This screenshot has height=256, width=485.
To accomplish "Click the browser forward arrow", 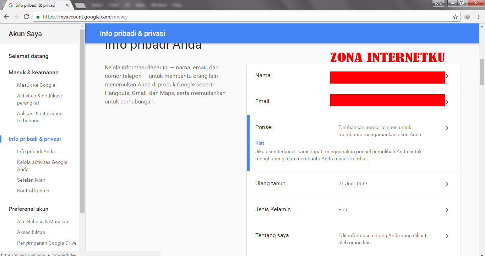I will click(x=16, y=16).
